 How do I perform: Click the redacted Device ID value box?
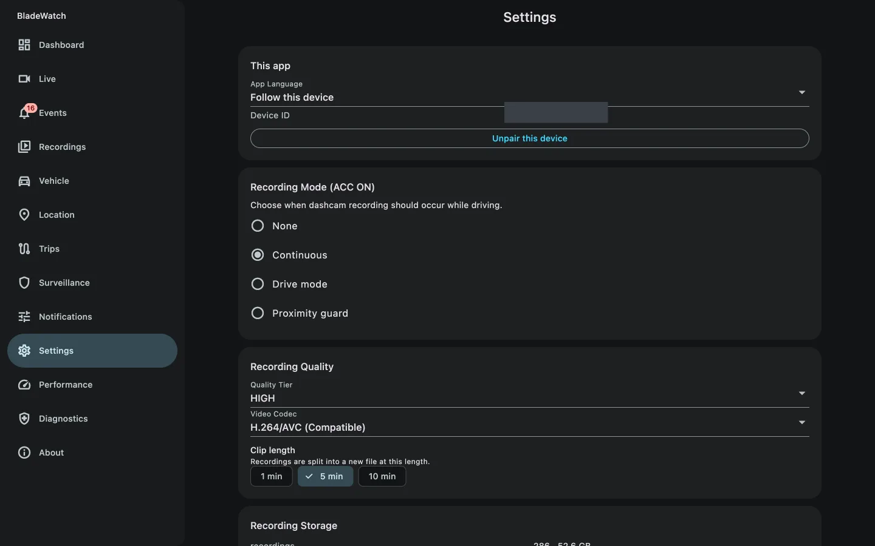point(556,112)
